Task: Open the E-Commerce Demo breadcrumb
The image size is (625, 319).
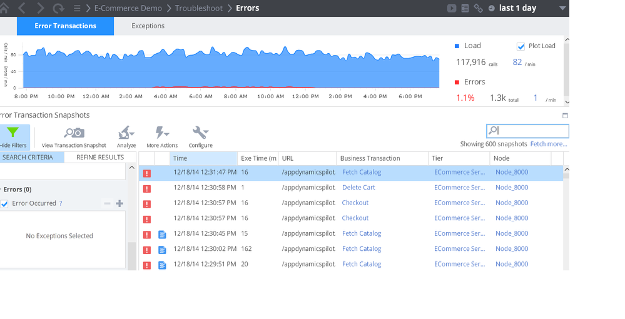Action: [128, 8]
